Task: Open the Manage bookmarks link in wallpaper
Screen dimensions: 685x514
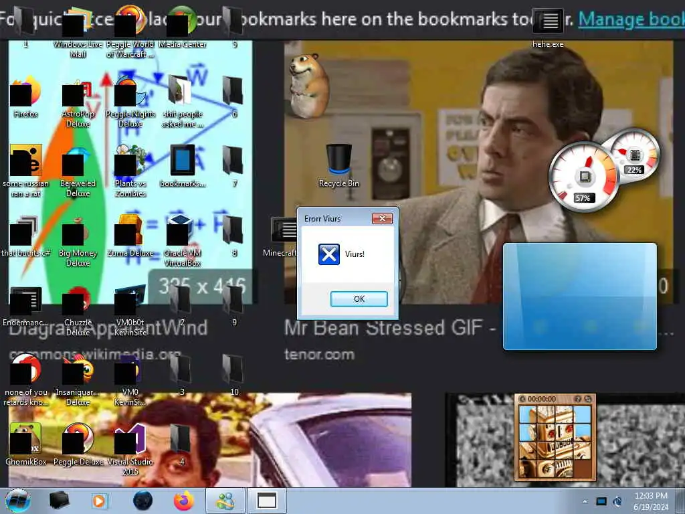Action: (x=631, y=19)
